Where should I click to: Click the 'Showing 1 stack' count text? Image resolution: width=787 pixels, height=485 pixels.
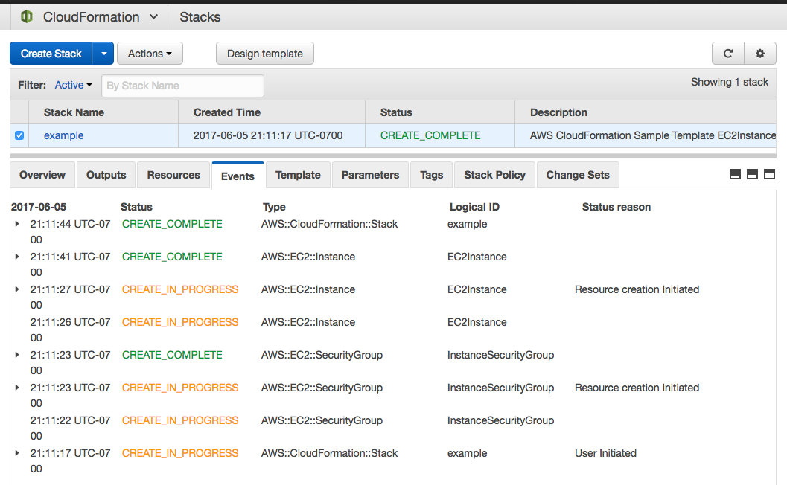729,82
